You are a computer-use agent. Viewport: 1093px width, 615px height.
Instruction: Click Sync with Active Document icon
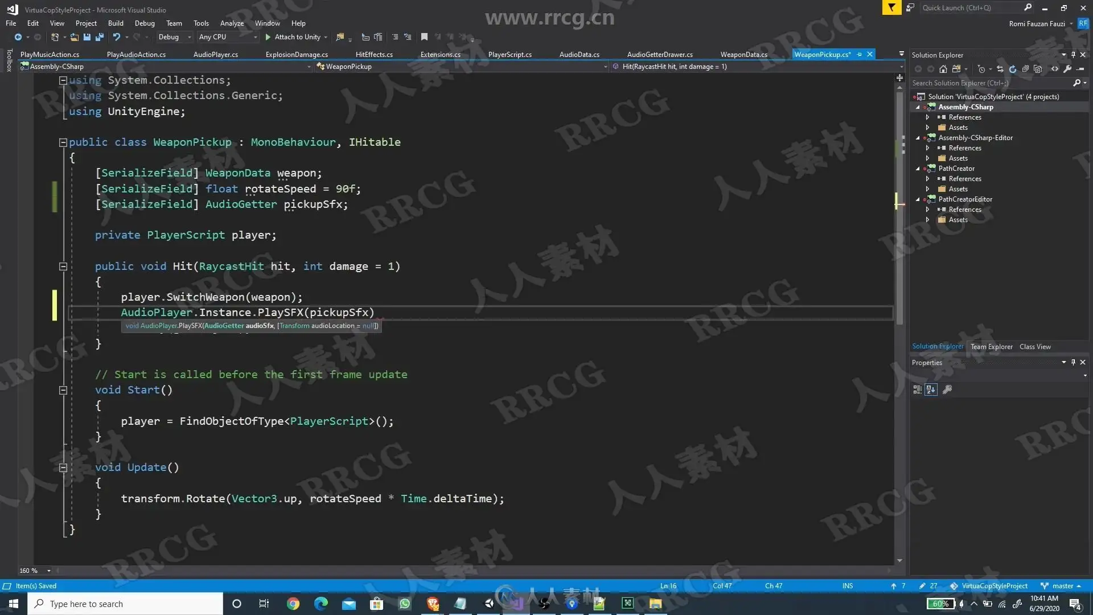1000,69
